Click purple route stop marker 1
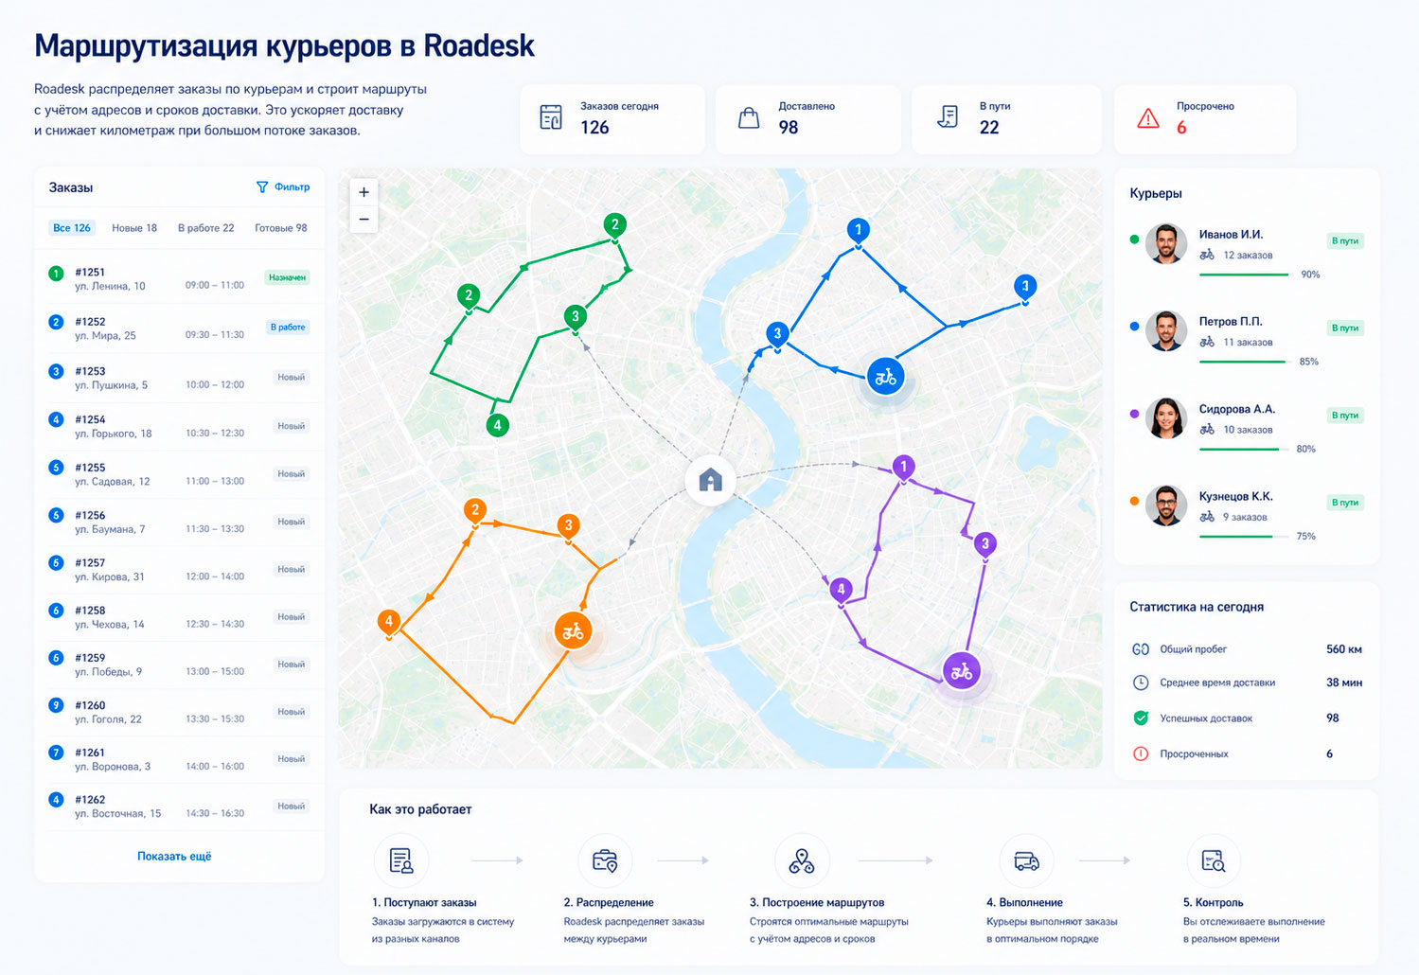 click(x=904, y=468)
